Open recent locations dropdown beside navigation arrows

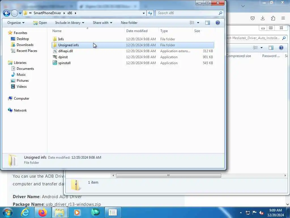[x=20, y=13]
